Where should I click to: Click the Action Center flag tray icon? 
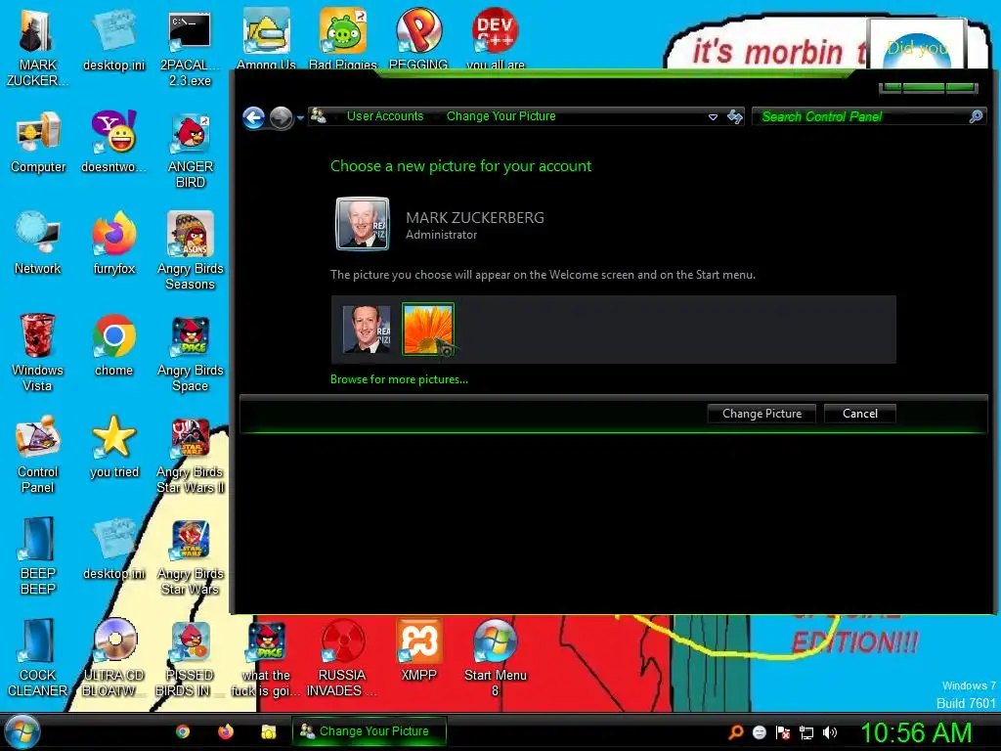tap(783, 732)
